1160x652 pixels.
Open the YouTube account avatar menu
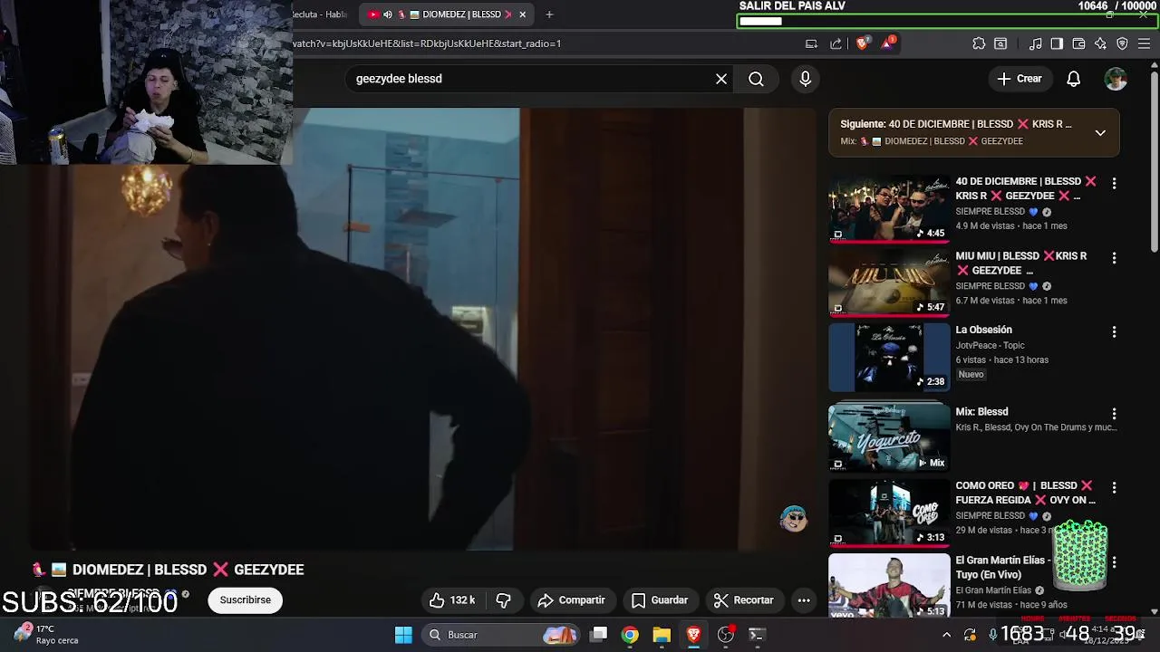tap(1116, 79)
